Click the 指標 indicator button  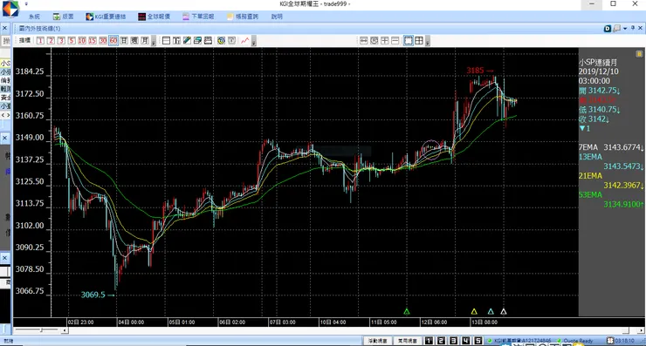point(24,40)
